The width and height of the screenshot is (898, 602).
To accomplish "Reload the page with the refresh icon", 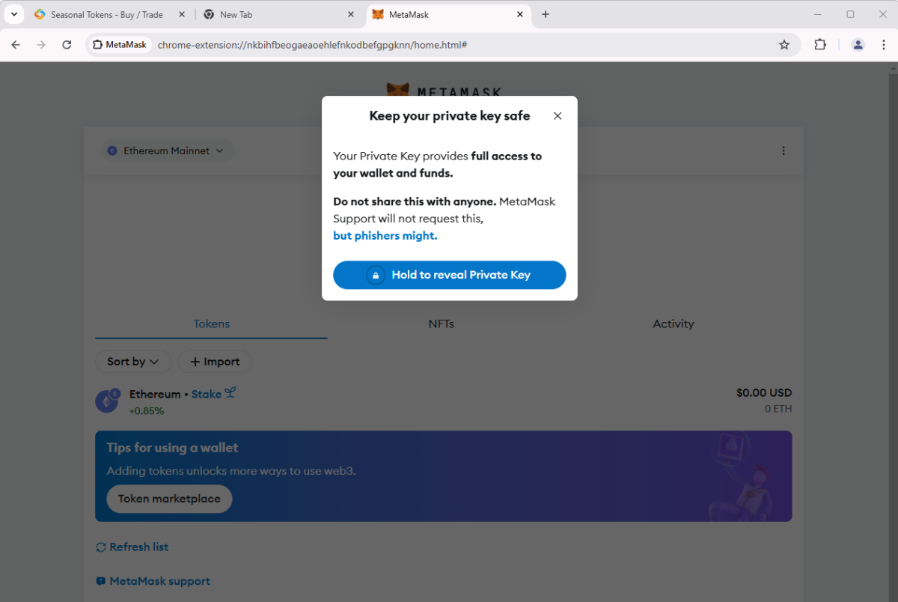I will coord(67,45).
